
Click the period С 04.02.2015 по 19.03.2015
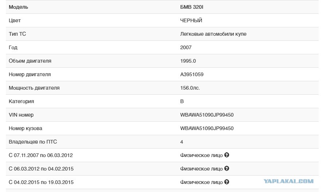tap(41, 182)
